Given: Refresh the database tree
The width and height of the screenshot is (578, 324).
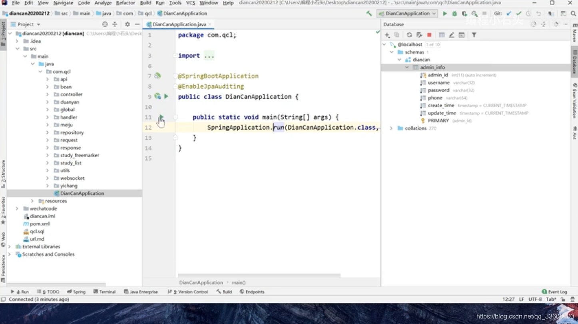Looking at the screenshot, I should pyautogui.click(x=409, y=35).
